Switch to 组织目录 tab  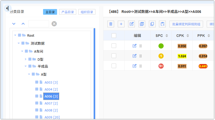[87, 12]
